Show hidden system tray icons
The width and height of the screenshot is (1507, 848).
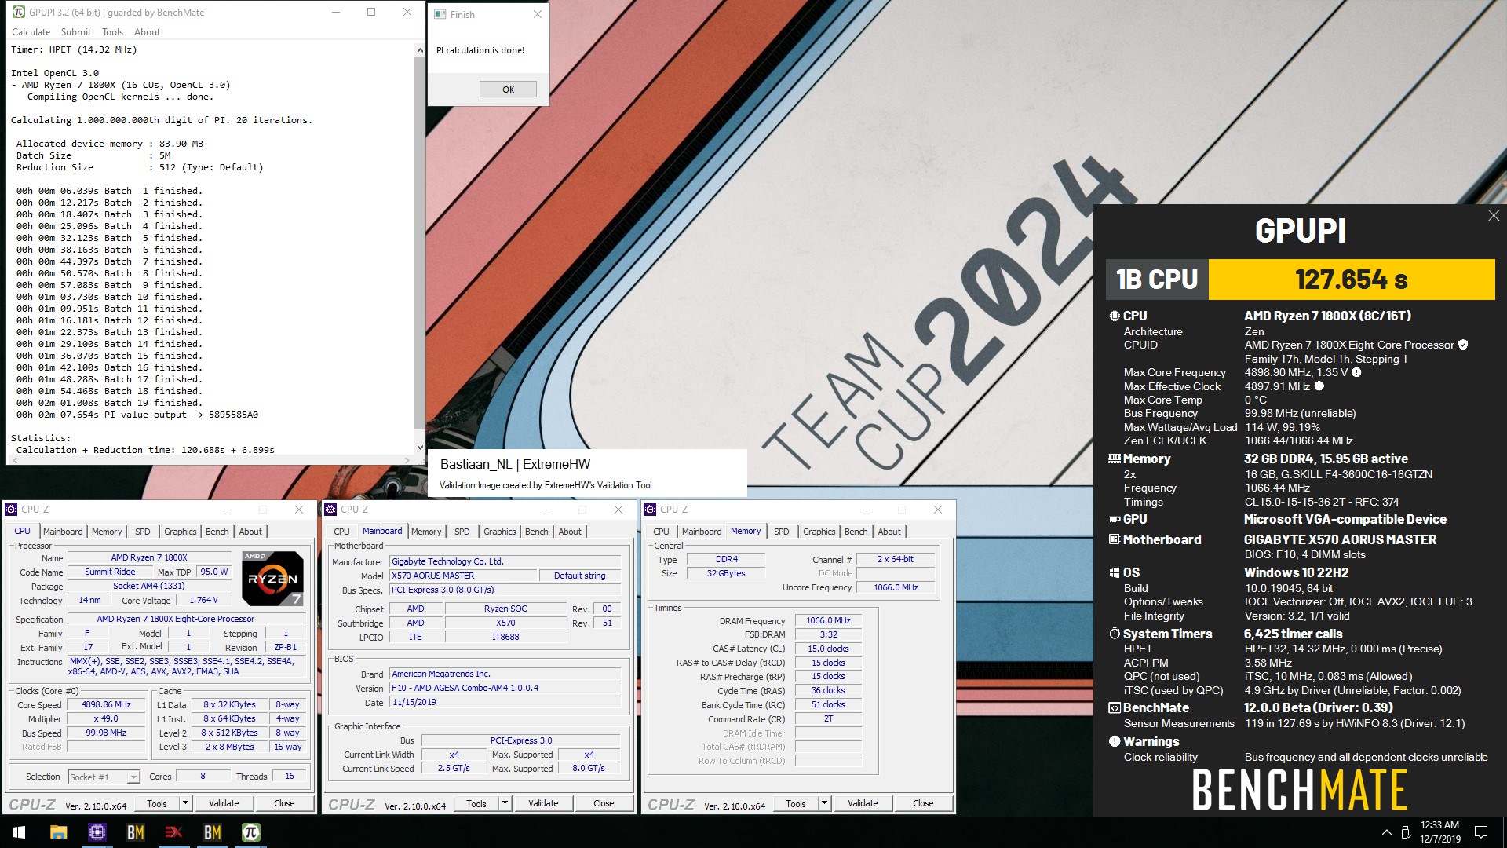(1386, 832)
